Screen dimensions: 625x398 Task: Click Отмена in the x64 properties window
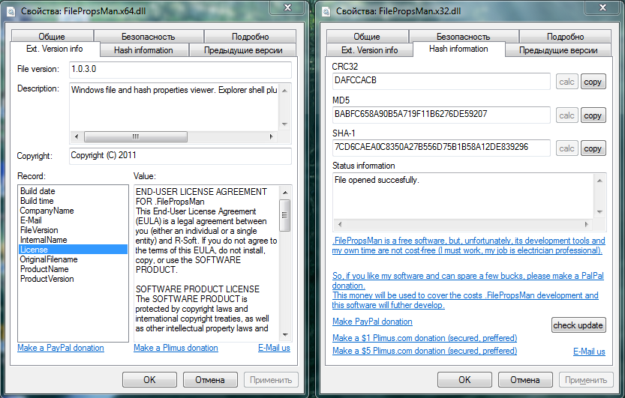[210, 380]
